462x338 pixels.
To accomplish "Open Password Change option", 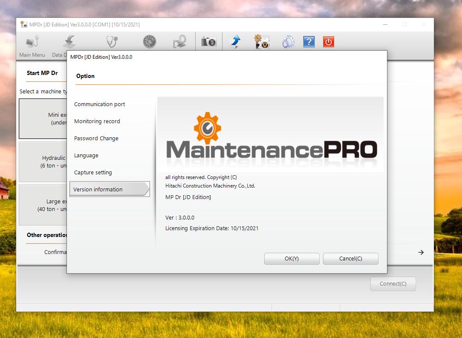I will click(96, 139).
